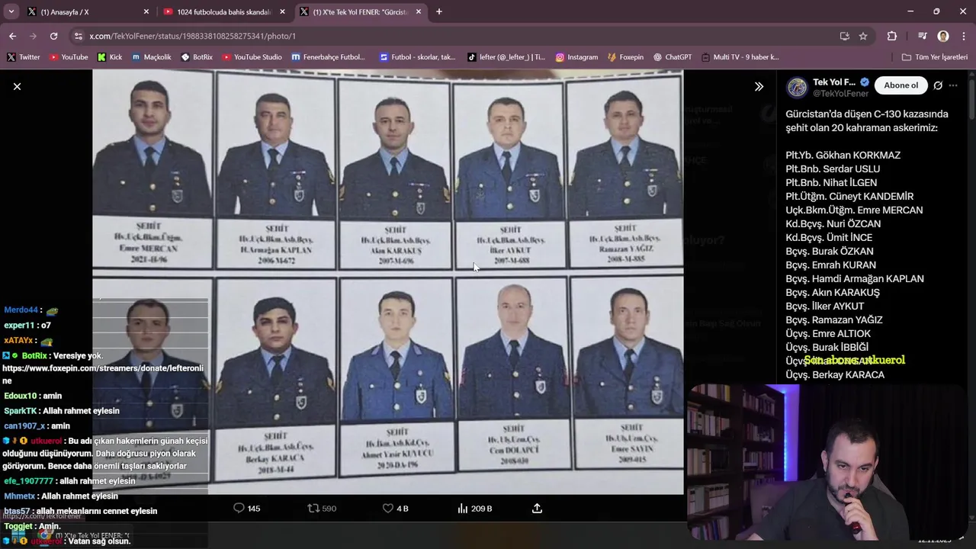Screen dimensions: 976x549
Task: Open the Instagram bookmark
Action: pos(576,56)
